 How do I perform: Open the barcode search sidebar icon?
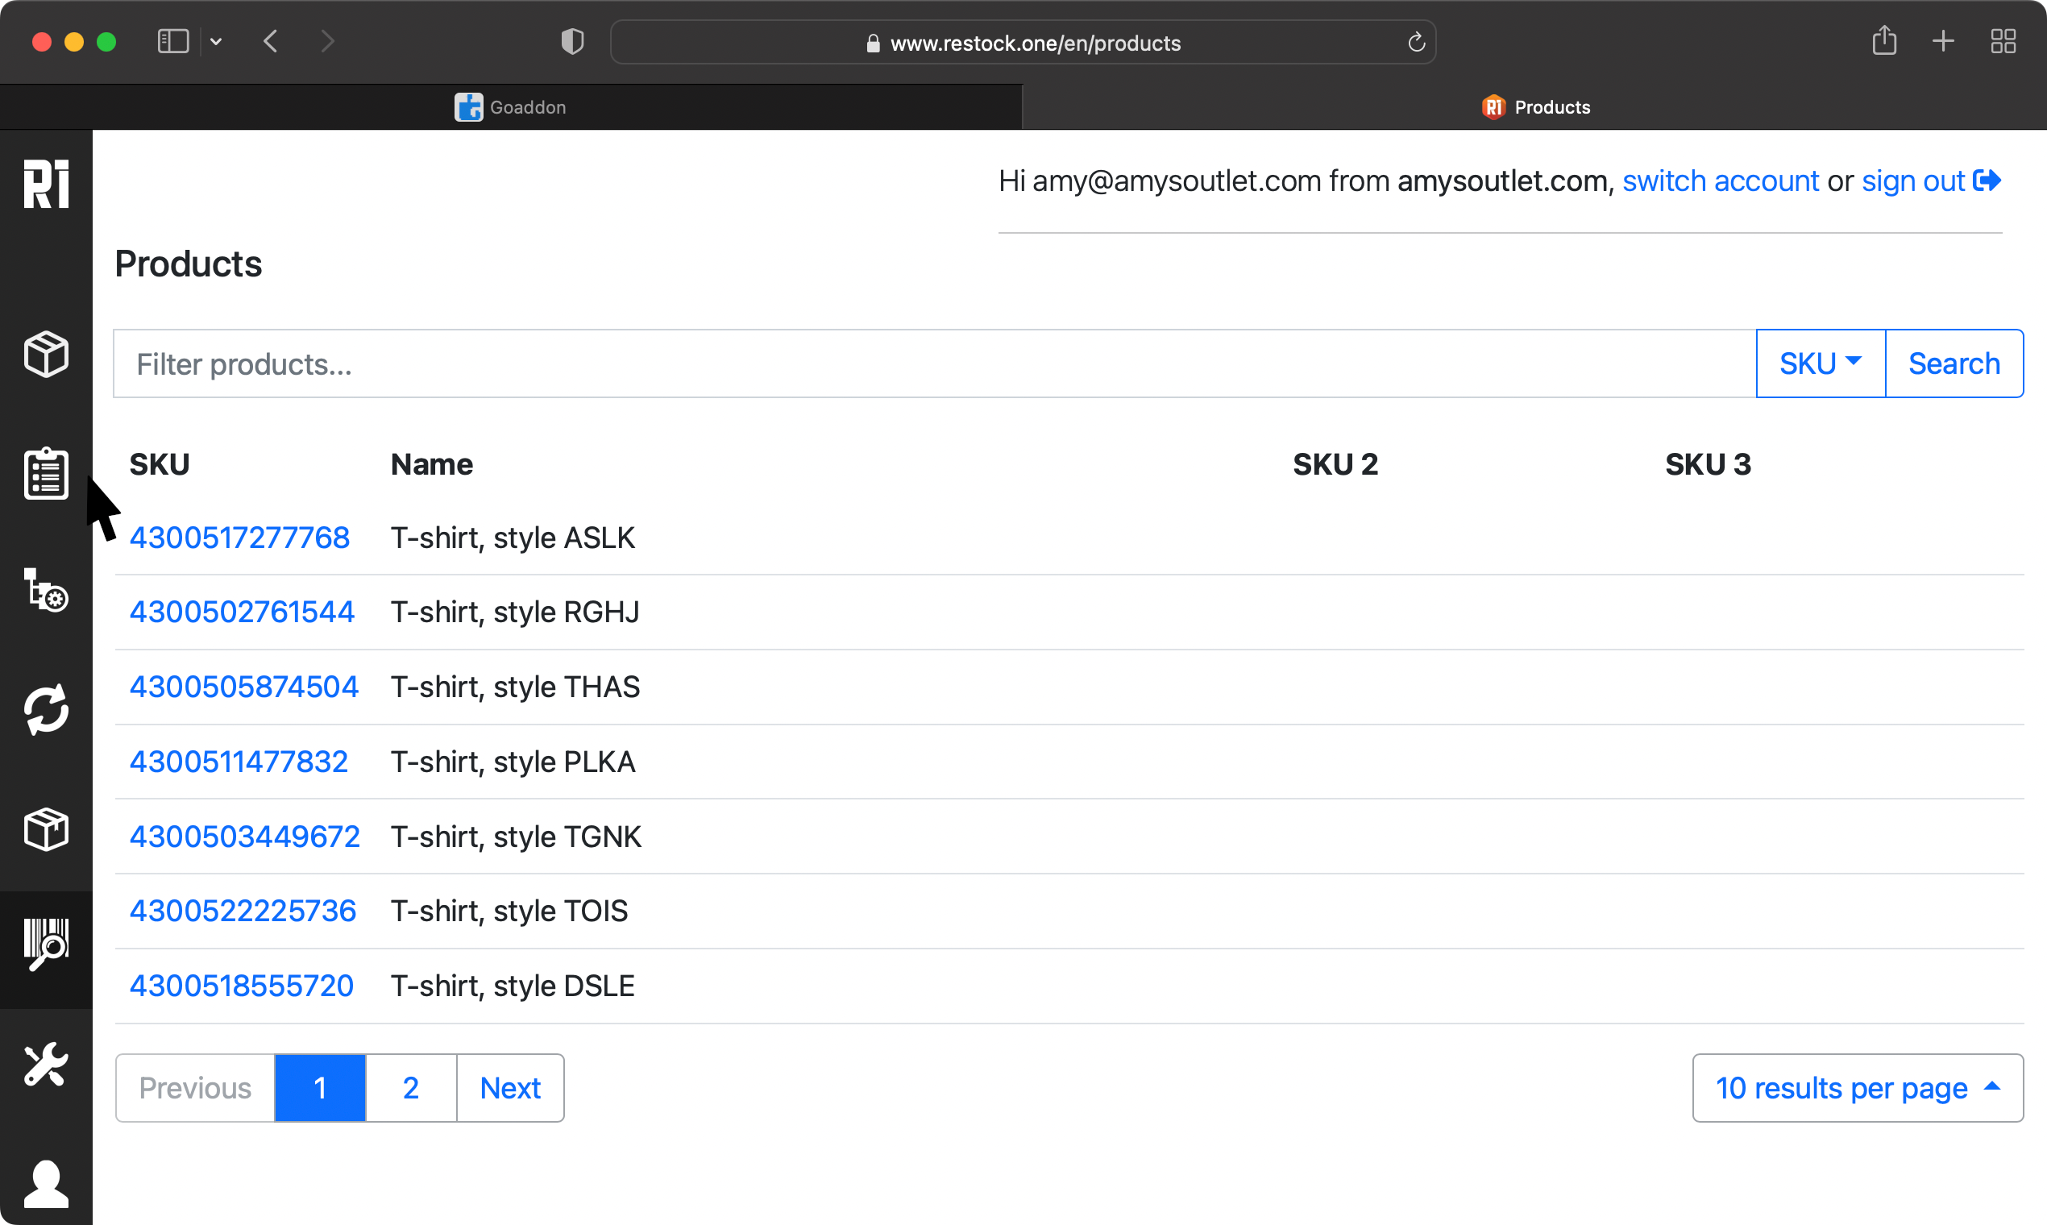pos(46,945)
